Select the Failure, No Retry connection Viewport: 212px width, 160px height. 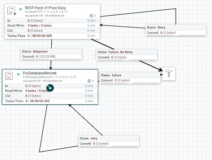(127, 55)
